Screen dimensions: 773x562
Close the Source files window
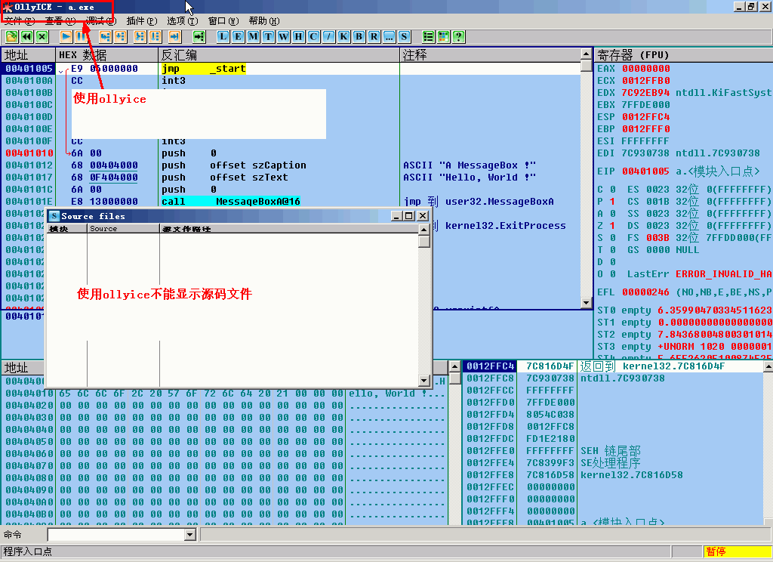click(x=423, y=215)
